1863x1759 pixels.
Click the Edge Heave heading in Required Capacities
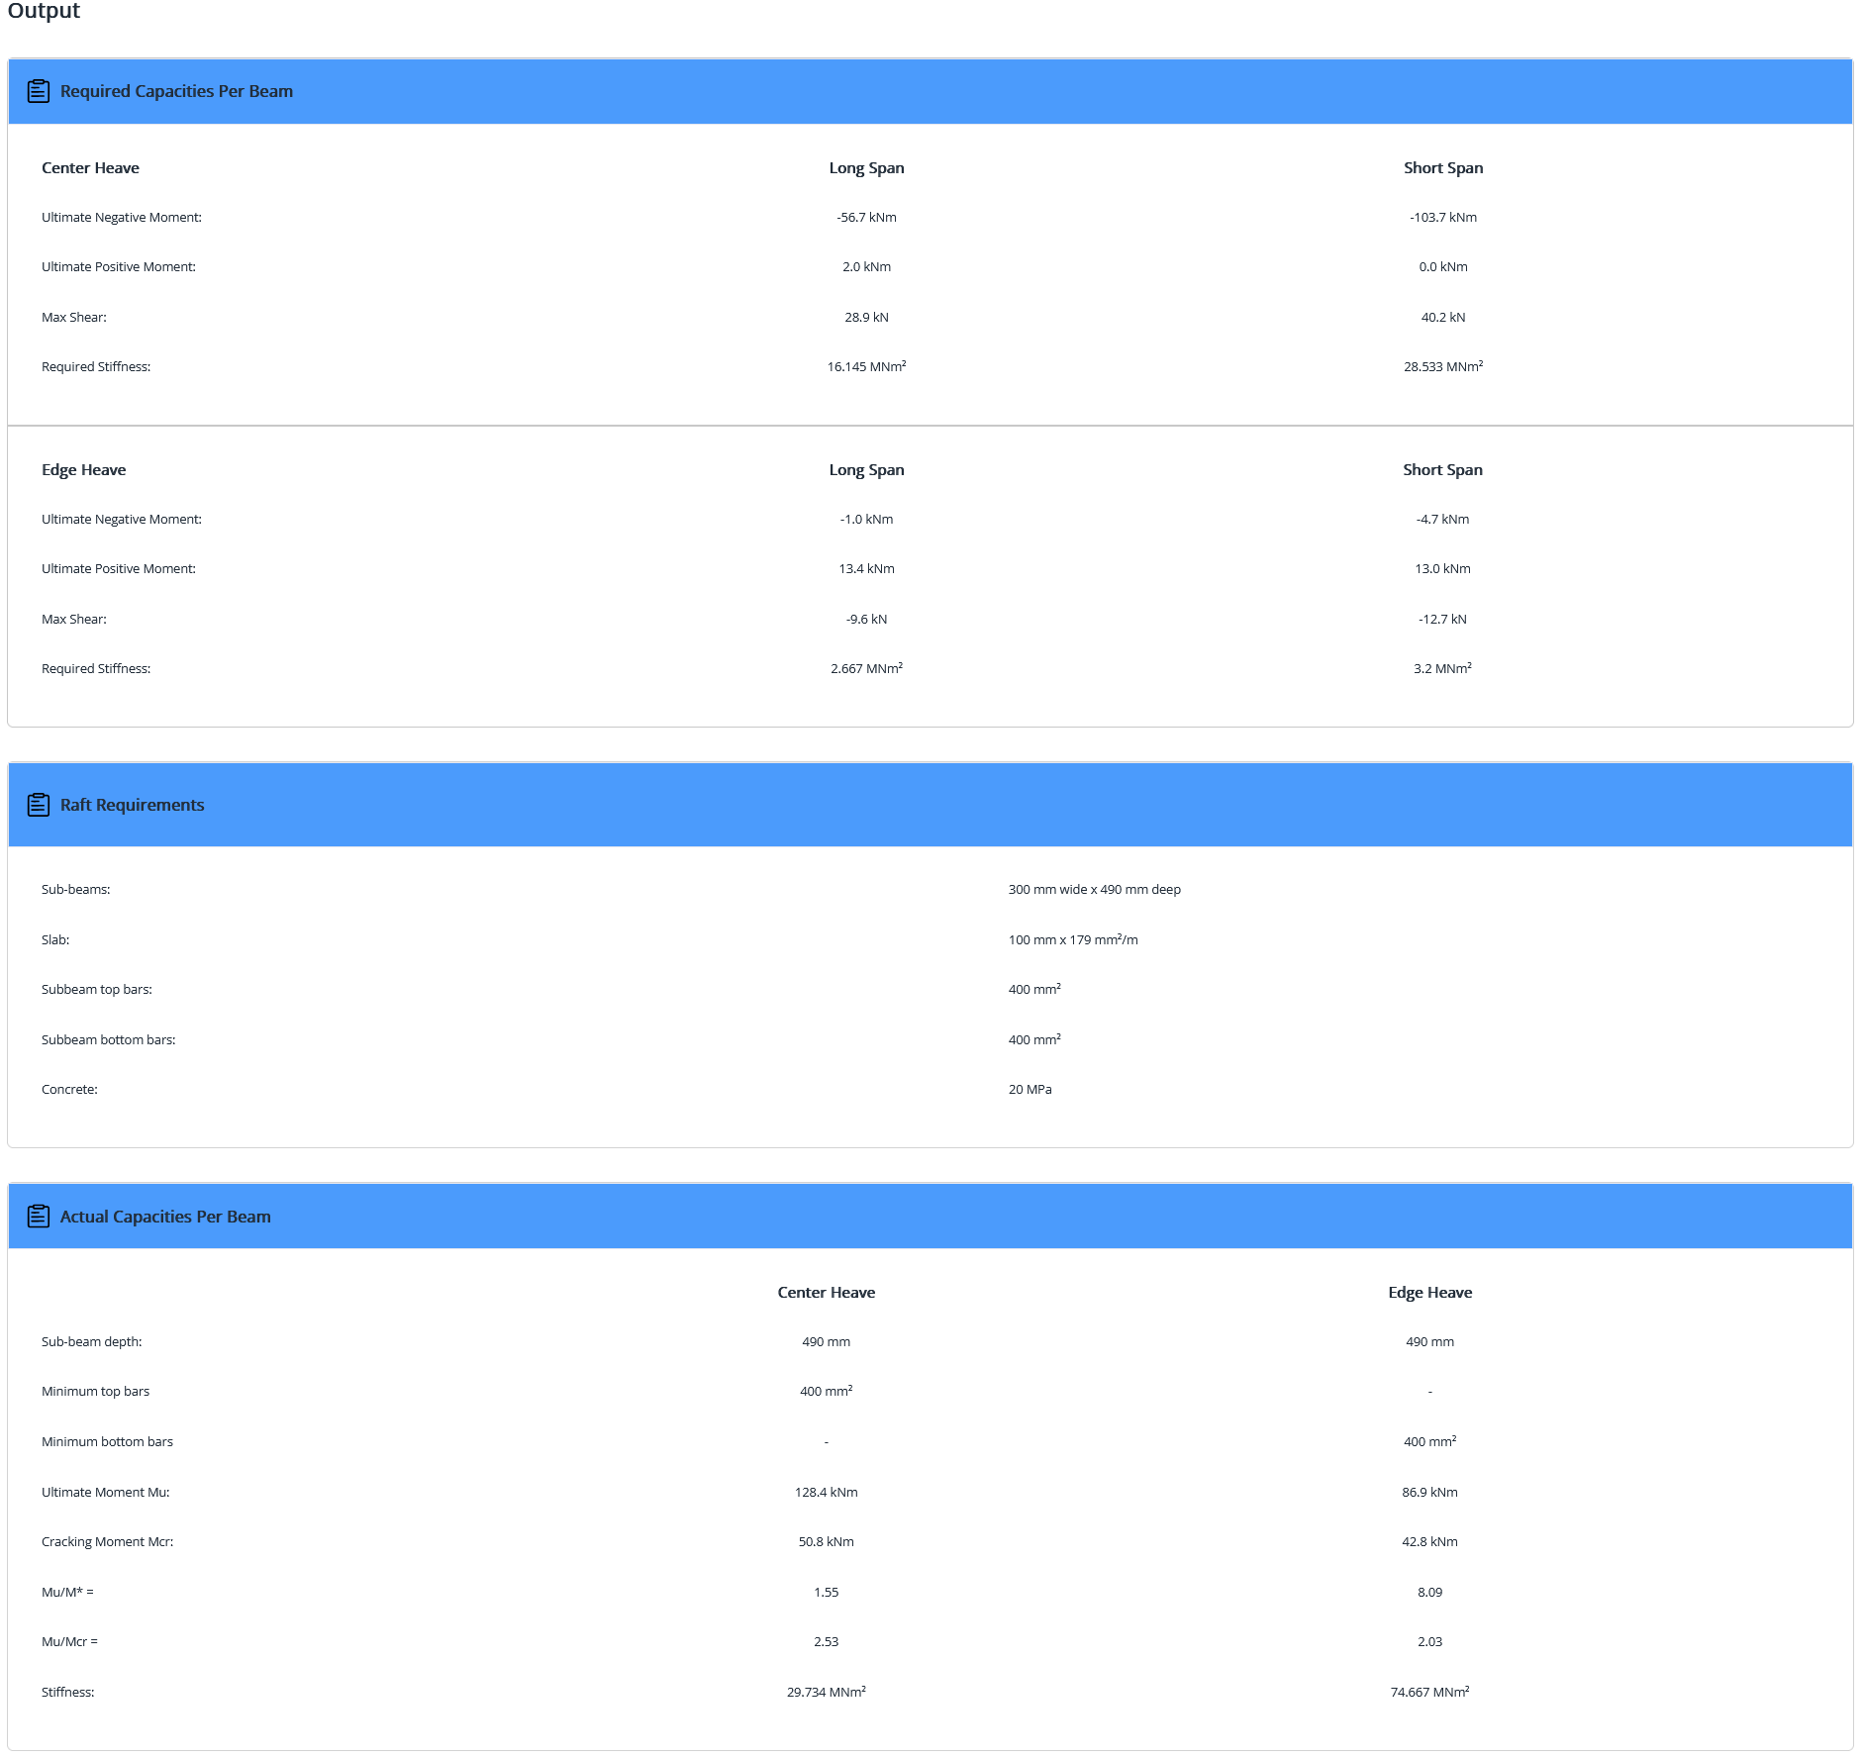pos(83,470)
